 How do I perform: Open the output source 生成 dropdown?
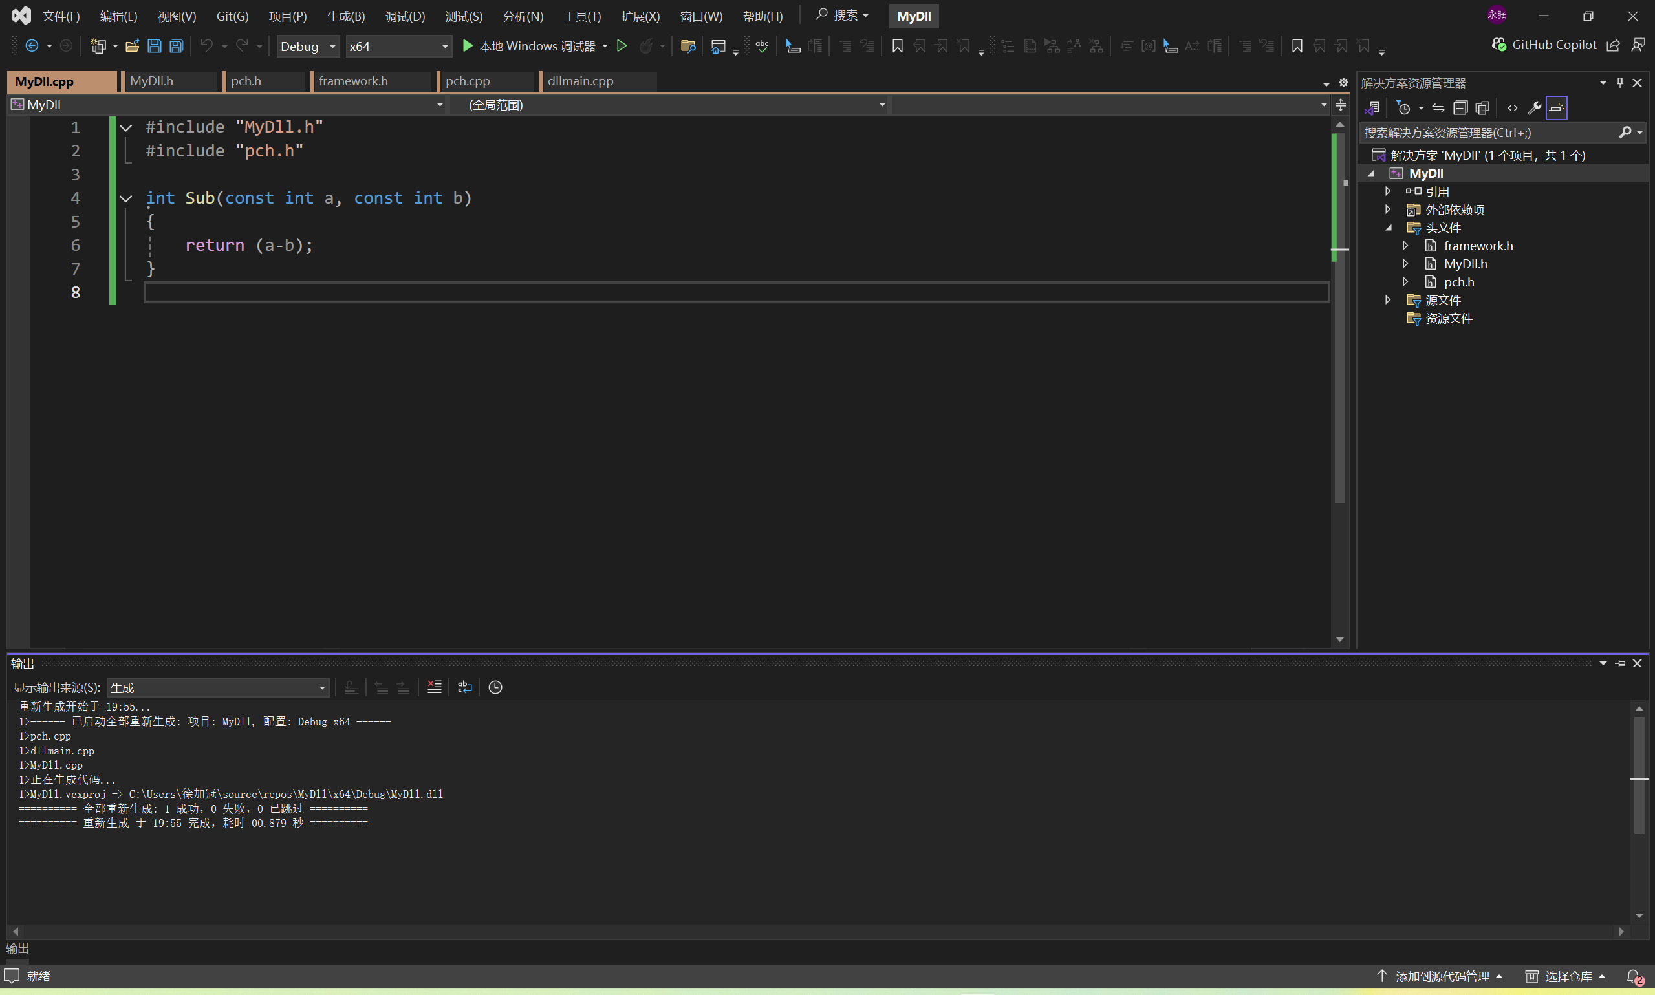click(218, 688)
